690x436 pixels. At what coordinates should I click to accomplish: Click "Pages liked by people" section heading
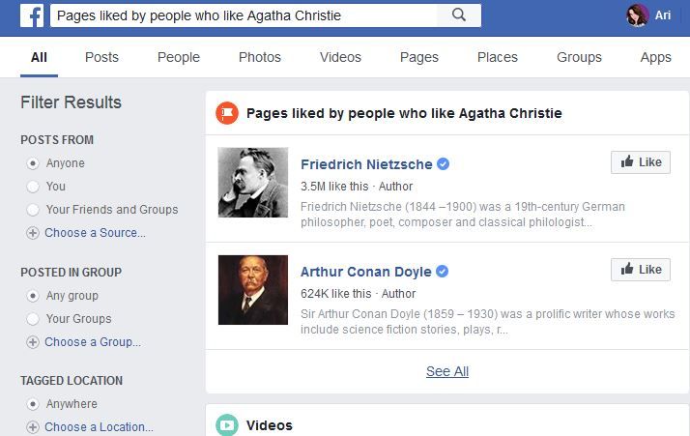(x=404, y=113)
